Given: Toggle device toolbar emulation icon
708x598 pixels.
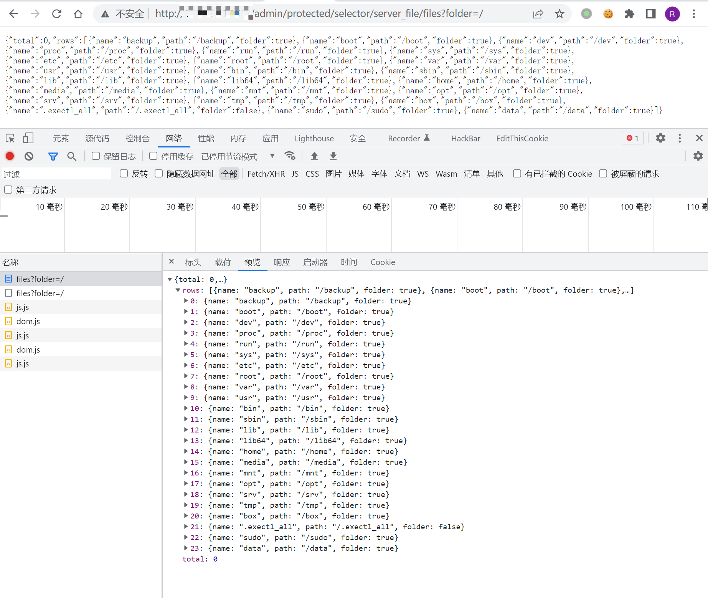Looking at the screenshot, I should 28,138.
